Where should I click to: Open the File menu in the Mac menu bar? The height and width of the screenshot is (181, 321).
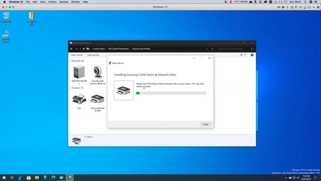pyautogui.click(x=28, y=2)
